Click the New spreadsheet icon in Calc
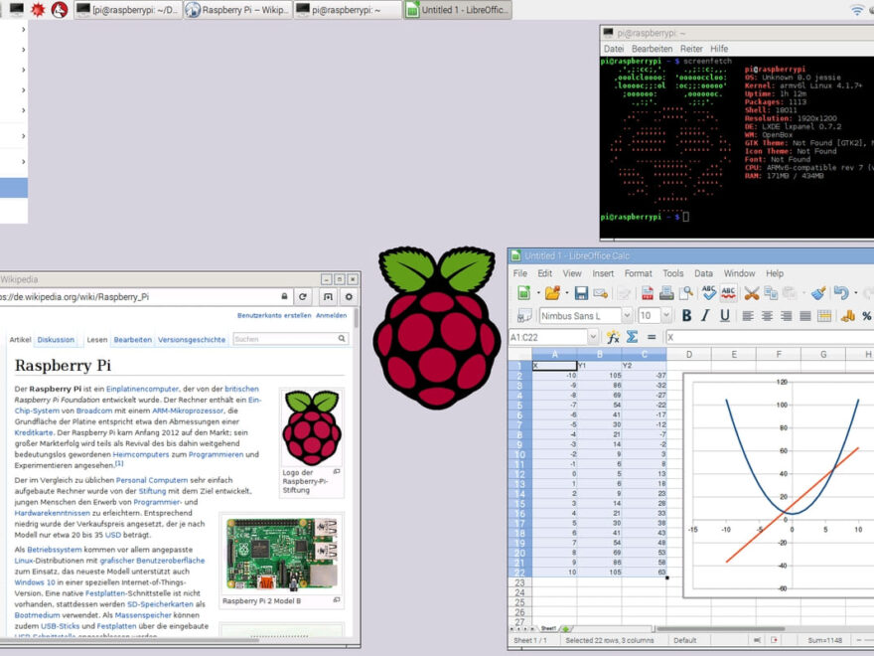The height and width of the screenshot is (656, 874). pos(524,293)
